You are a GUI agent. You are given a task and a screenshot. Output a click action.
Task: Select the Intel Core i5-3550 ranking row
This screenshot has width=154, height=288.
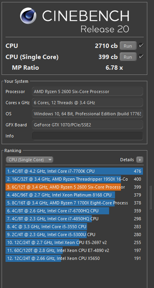click(74, 227)
